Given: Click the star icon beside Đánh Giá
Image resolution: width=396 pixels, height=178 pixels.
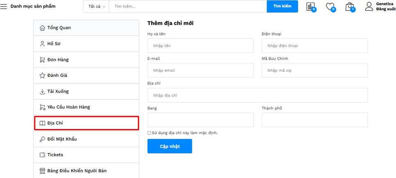Looking at the screenshot, I should click(42, 75).
